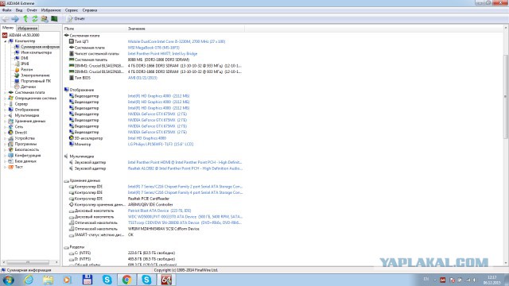This screenshot has height=286, width=509.
Task: Open the Избранное menu in menu bar
Action: [x=51, y=10]
